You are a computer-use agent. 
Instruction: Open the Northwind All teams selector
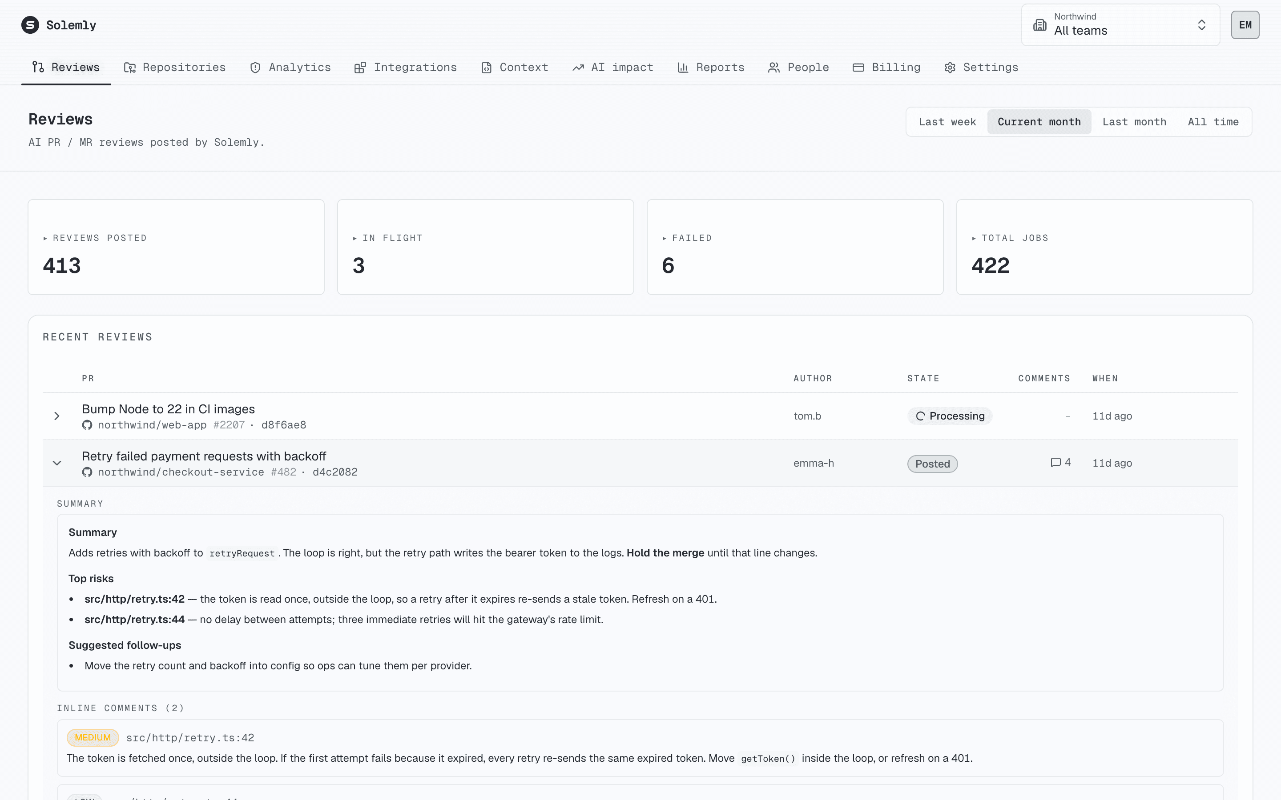coord(1120,25)
